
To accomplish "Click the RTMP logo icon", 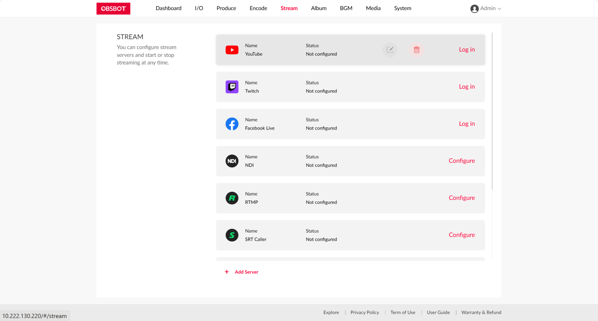I will click(x=232, y=198).
